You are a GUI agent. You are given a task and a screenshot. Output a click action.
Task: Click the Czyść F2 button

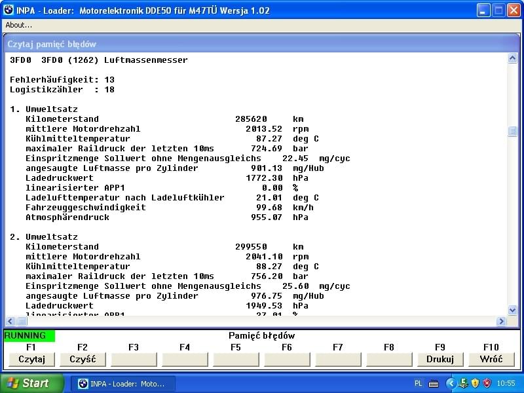(83, 359)
